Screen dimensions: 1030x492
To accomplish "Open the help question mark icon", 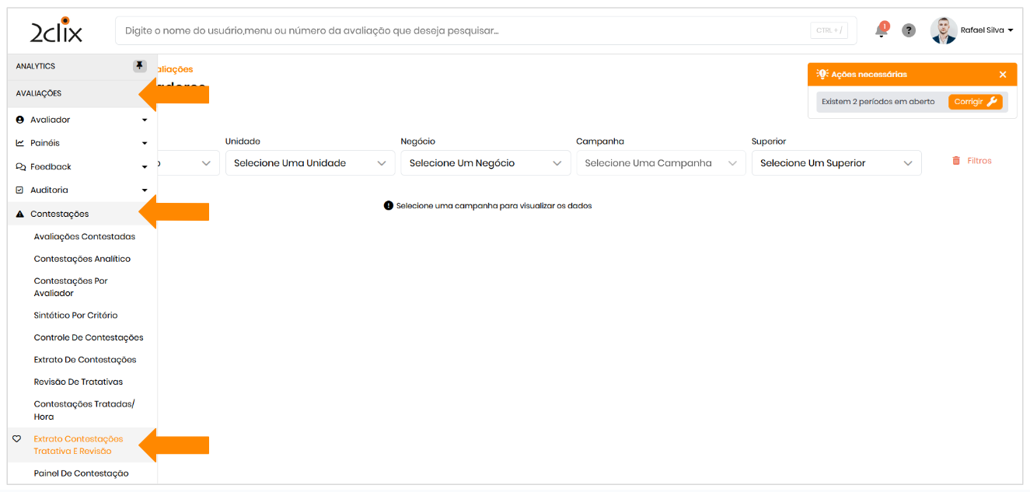I will pos(908,30).
